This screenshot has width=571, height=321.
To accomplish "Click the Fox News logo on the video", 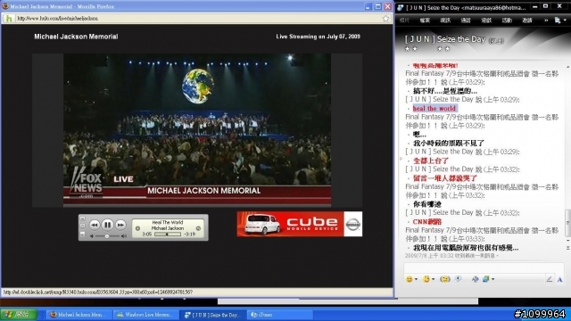I will [x=87, y=182].
